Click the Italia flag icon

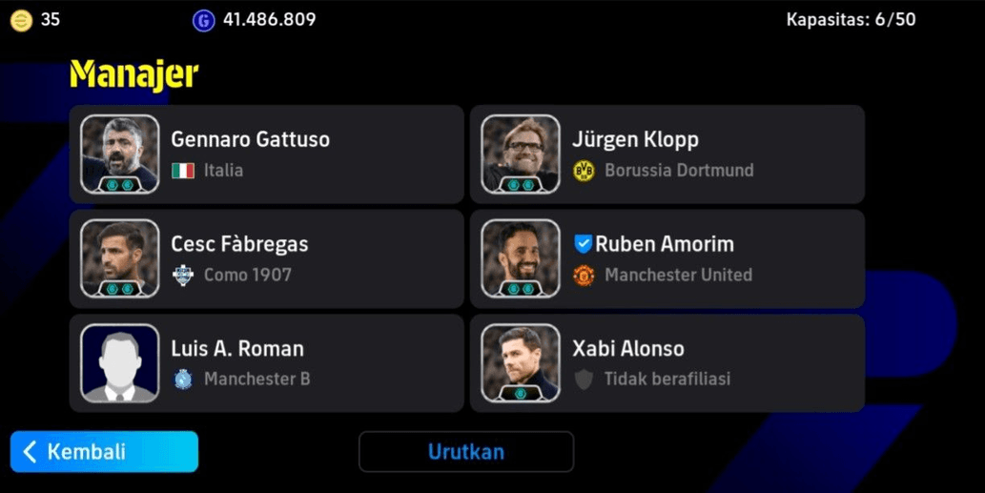[183, 170]
